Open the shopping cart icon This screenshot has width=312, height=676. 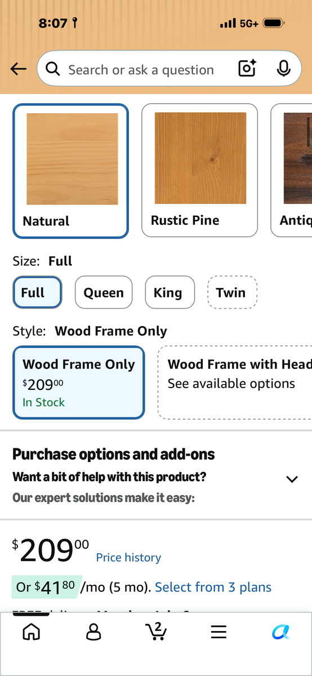(x=155, y=631)
